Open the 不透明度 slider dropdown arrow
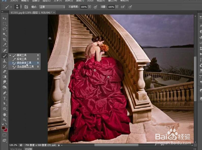 click(89, 7)
